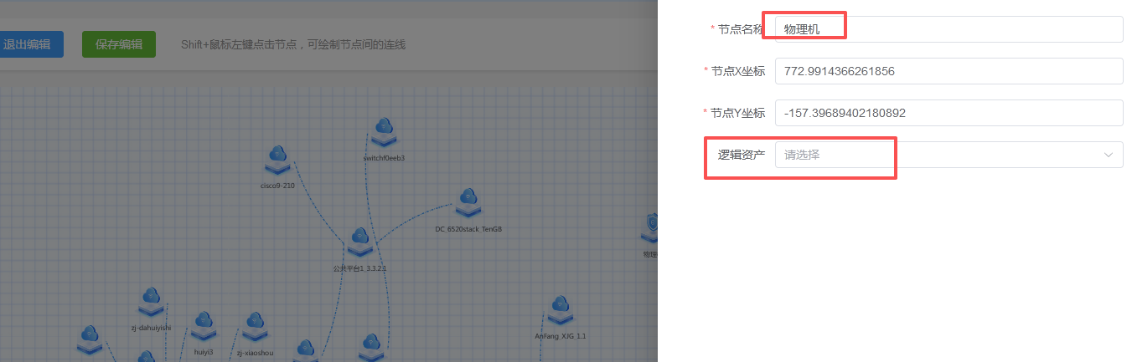Click the huiyi3 node icon
The image size is (1132, 362).
click(x=204, y=327)
